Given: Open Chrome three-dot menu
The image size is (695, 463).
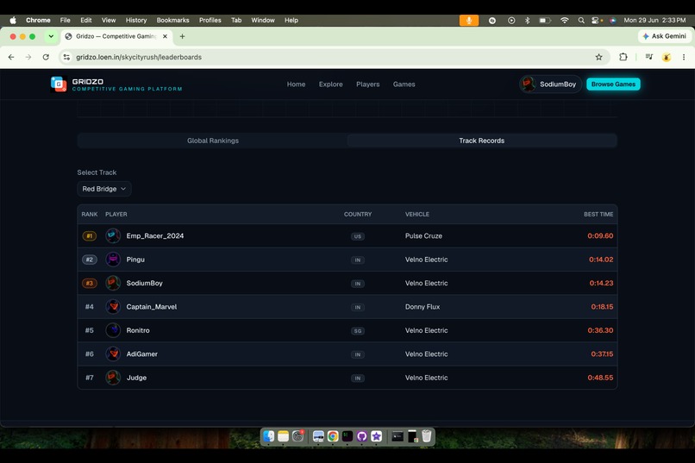Looking at the screenshot, I should pos(684,57).
